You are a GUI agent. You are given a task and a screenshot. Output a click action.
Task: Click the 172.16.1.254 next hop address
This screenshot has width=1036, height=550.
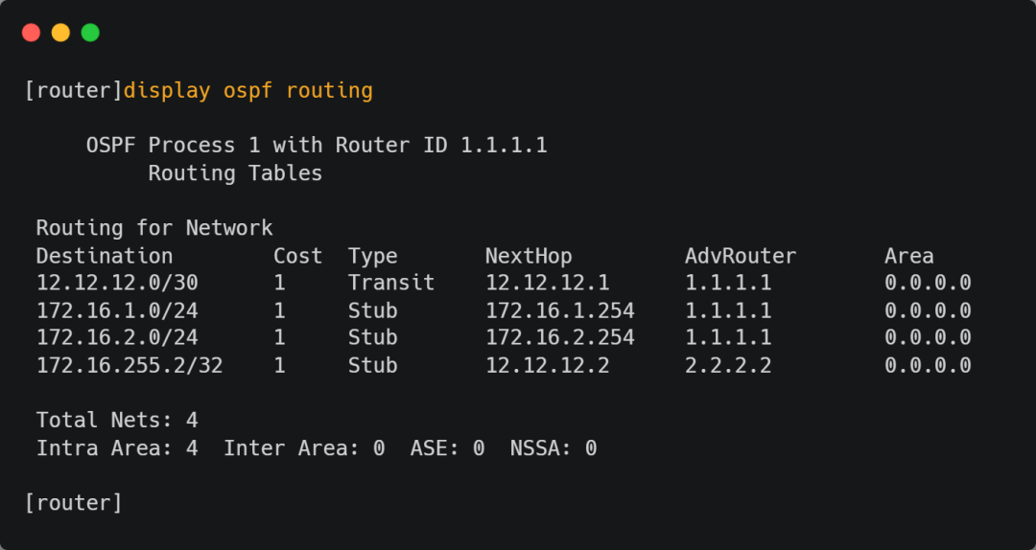tap(559, 310)
